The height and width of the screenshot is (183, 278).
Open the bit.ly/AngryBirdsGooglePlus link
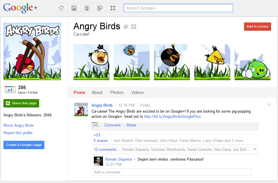(x=172, y=116)
